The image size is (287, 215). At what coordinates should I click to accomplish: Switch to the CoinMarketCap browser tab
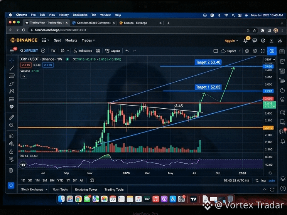pos(93,23)
